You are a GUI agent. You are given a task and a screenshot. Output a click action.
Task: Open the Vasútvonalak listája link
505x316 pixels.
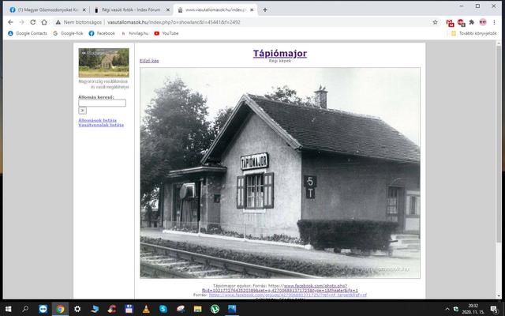tap(101, 125)
